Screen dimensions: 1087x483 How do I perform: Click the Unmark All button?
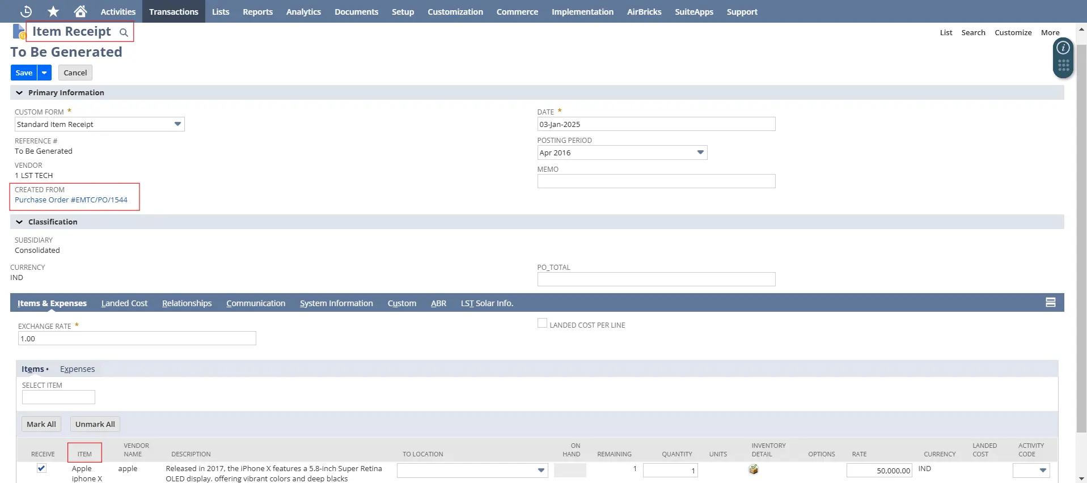point(95,424)
